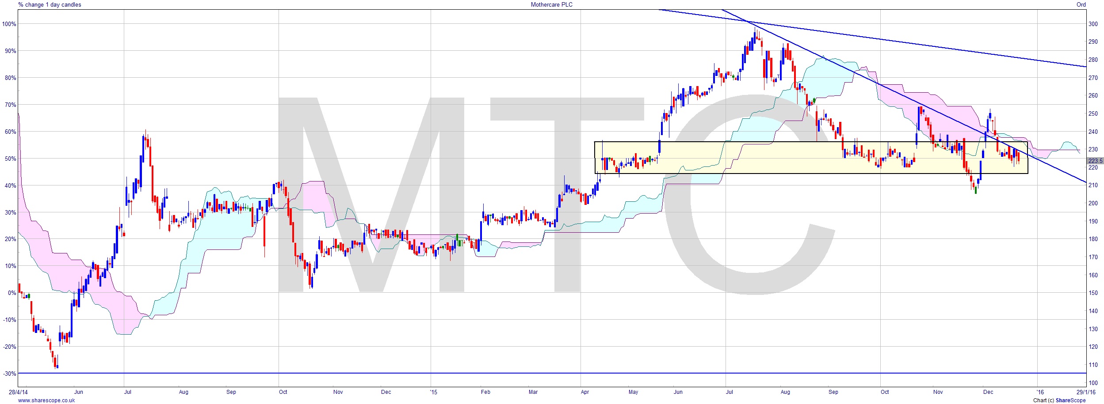Click the "% change 1 day candles" label
The width and height of the screenshot is (1104, 404).
(50, 4)
